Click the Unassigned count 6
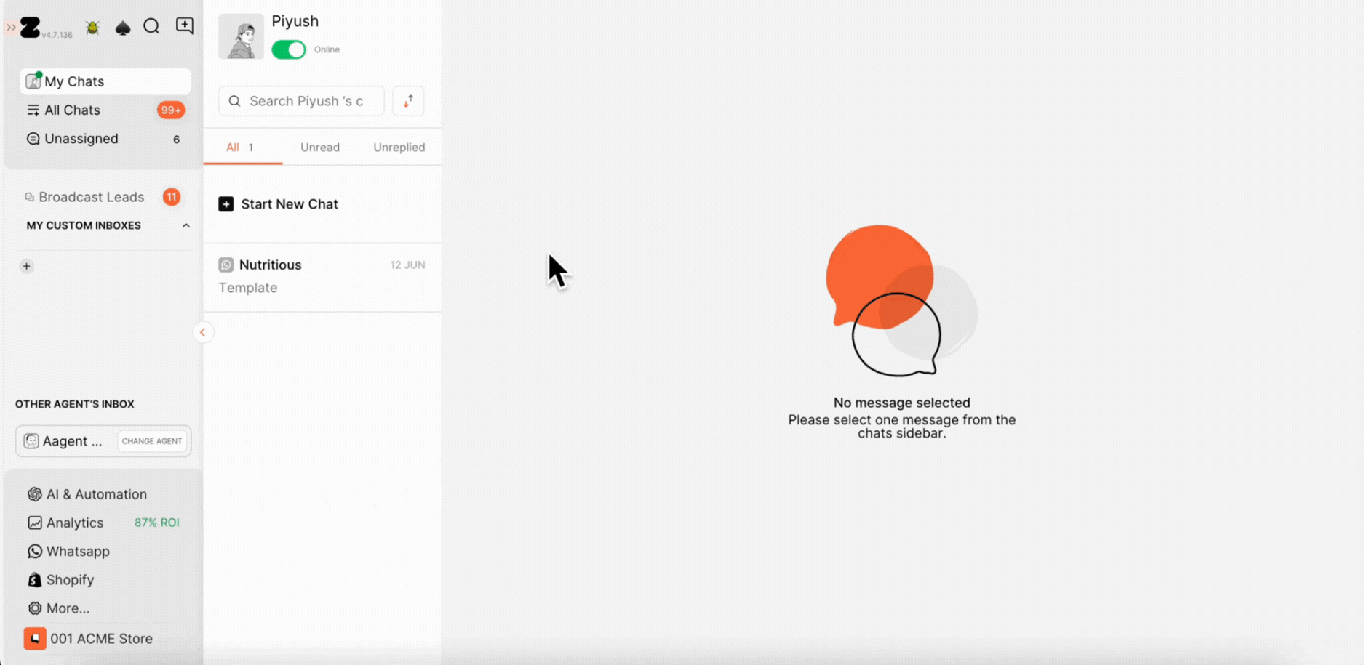Viewport: 1364px width, 665px height. (176, 139)
